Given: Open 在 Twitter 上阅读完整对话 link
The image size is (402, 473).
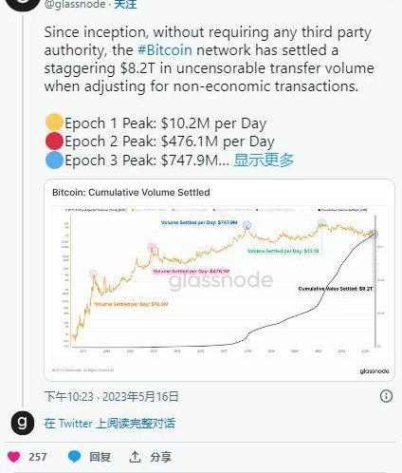Looking at the screenshot, I should coord(109,424).
